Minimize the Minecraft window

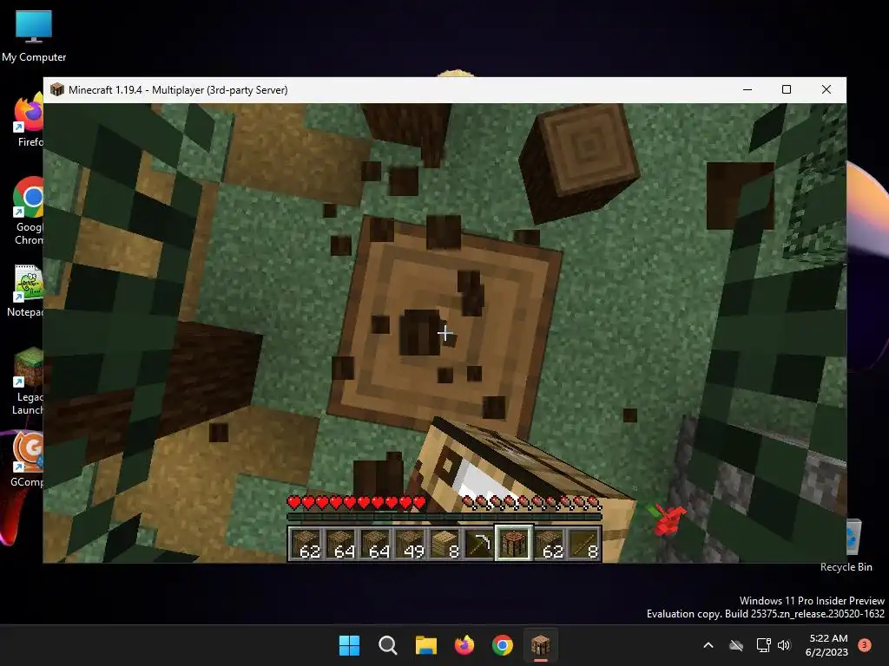pos(747,89)
